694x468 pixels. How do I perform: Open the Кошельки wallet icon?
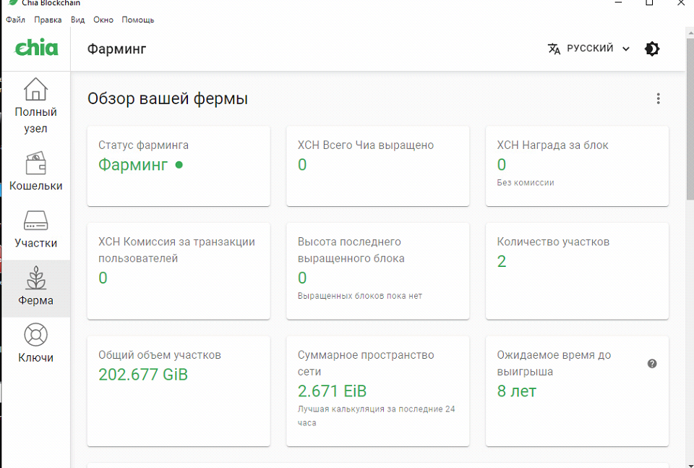35,163
